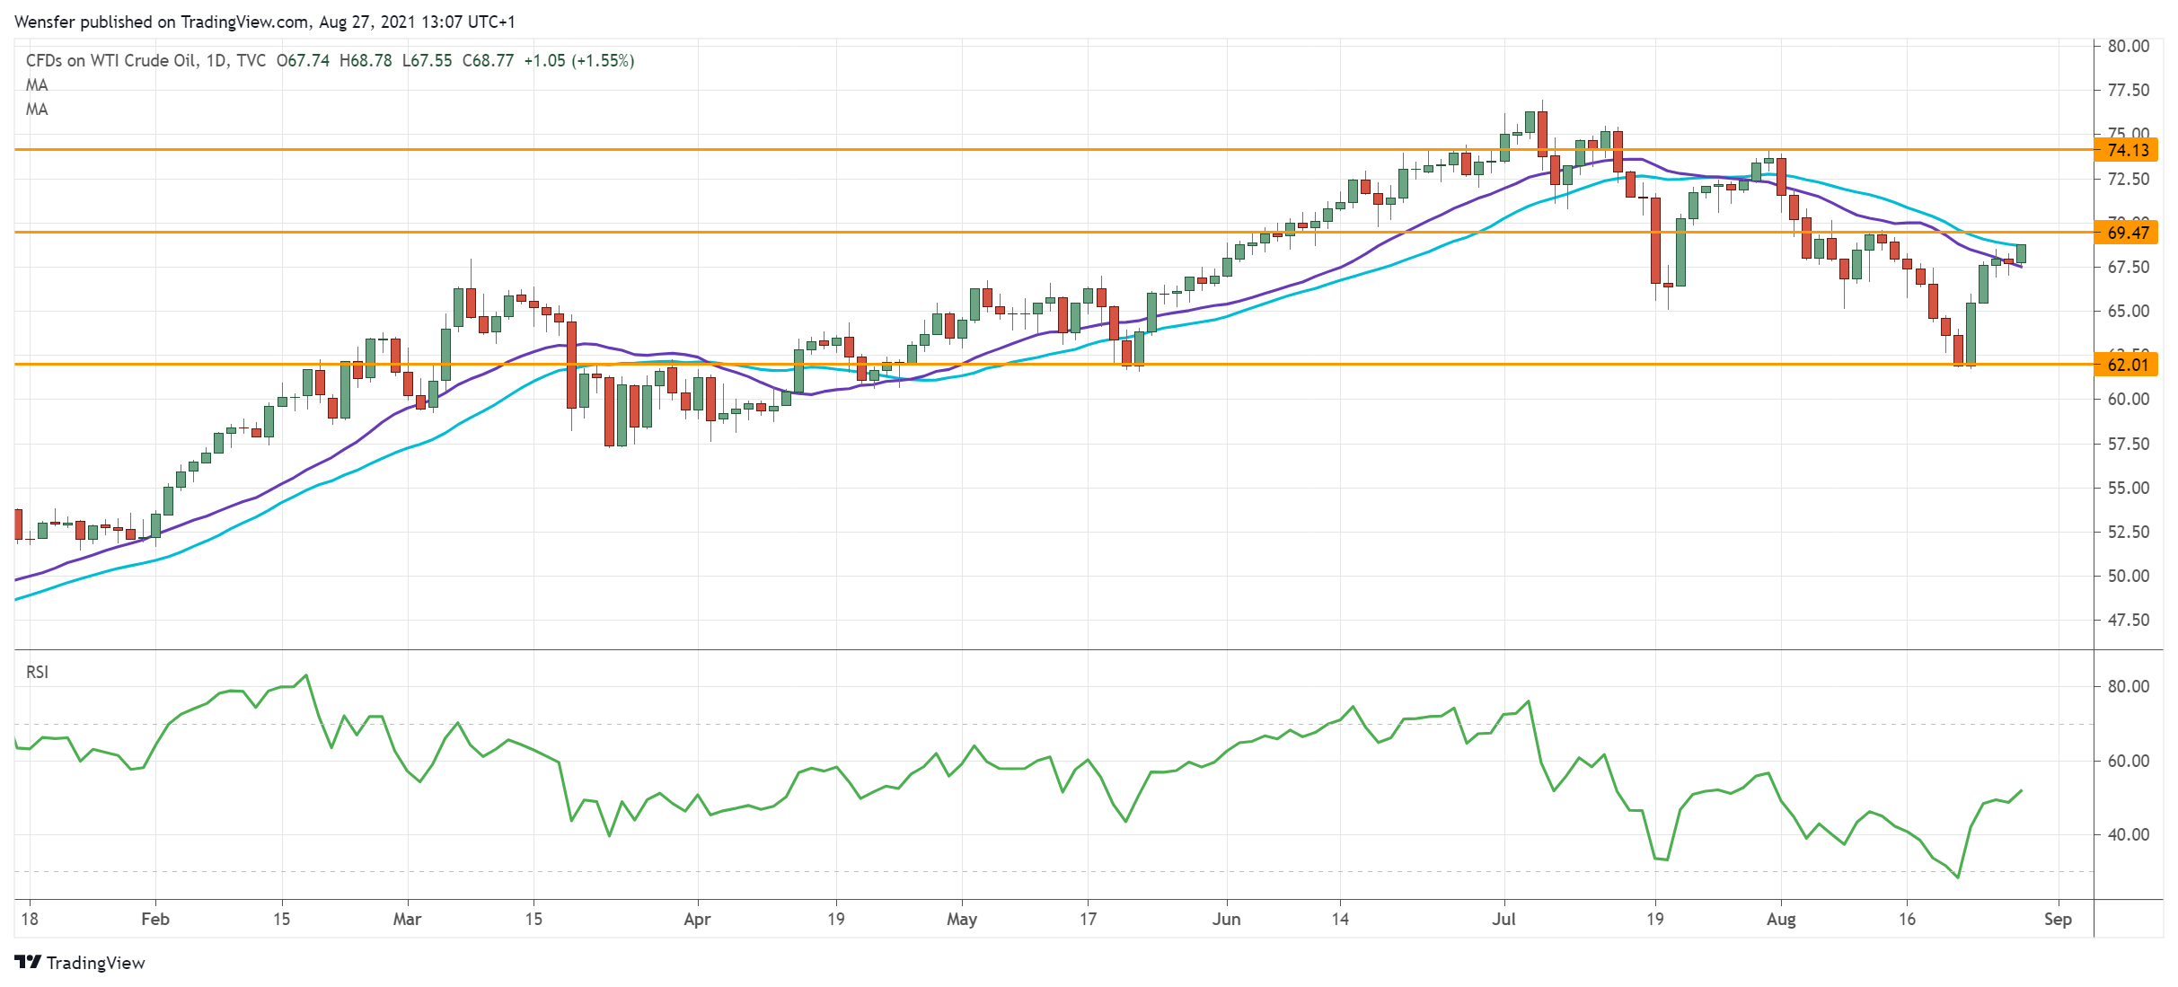
Task: Click the Mar marker on the time axis
Action: pyautogui.click(x=407, y=919)
